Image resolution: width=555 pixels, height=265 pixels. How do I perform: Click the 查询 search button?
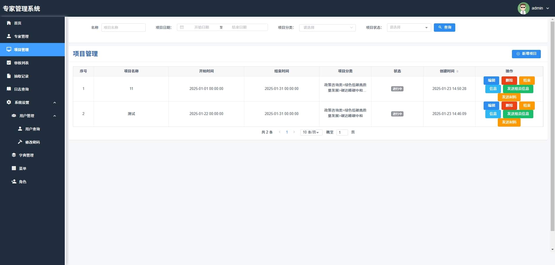coord(444,27)
